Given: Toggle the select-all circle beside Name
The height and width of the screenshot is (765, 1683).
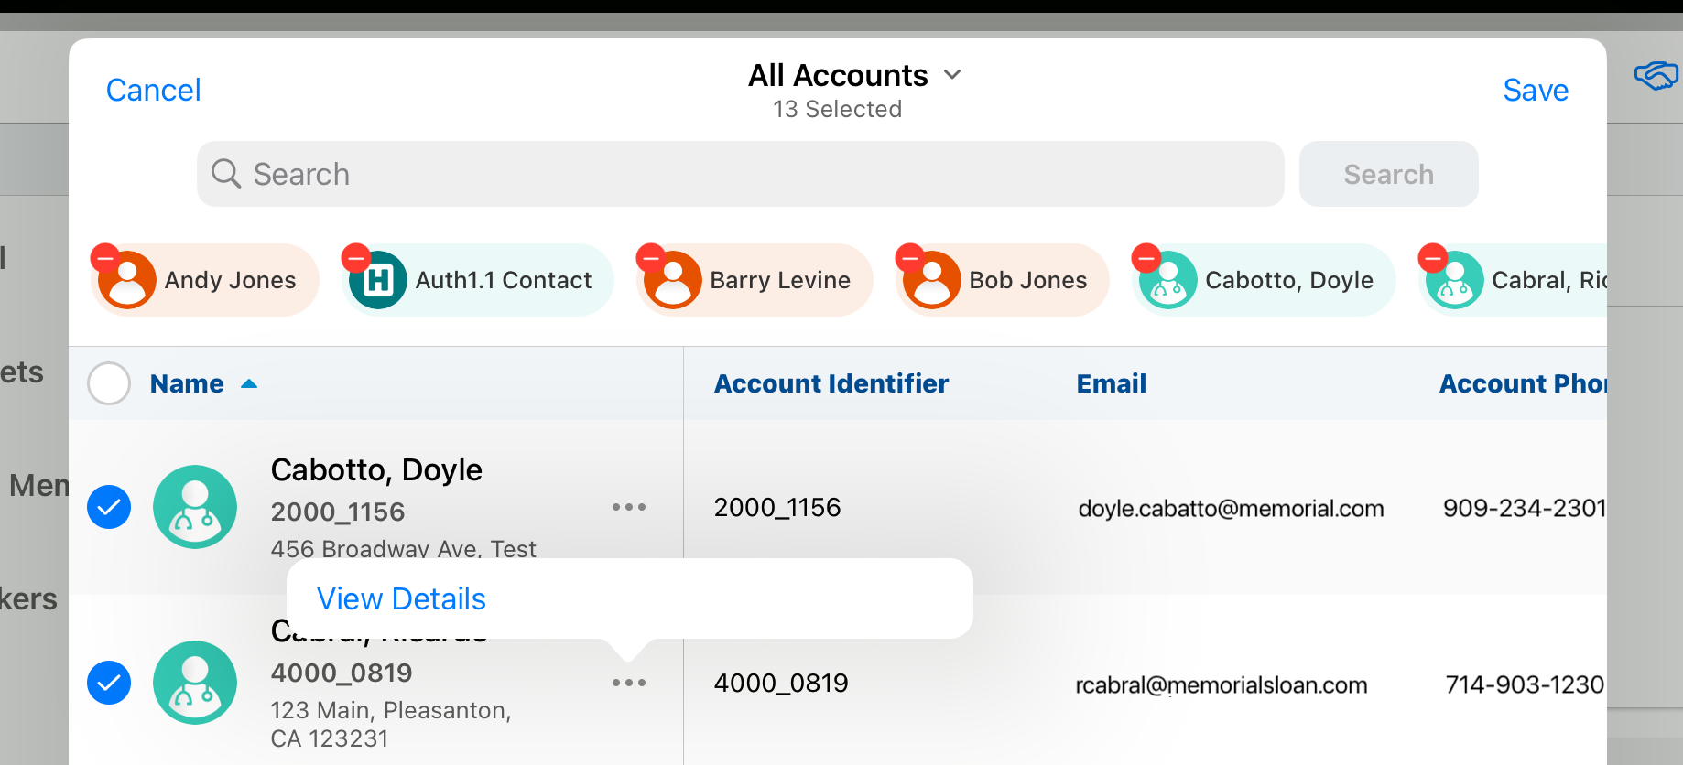Looking at the screenshot, I should [109, 383].
